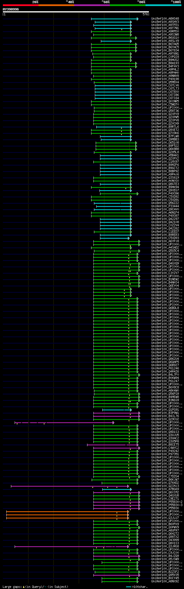Click the cyan ~100% identity legend bar
Viewport: 184px width, 589px height.
tap(163, 5)
